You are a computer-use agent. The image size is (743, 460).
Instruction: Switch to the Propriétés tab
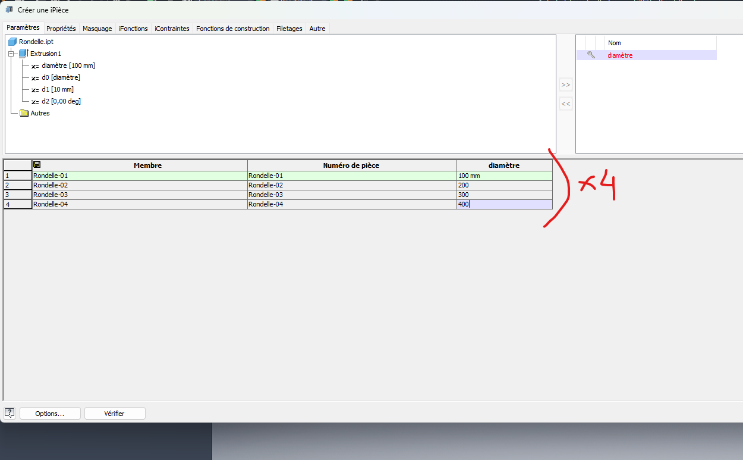(61, 29)
